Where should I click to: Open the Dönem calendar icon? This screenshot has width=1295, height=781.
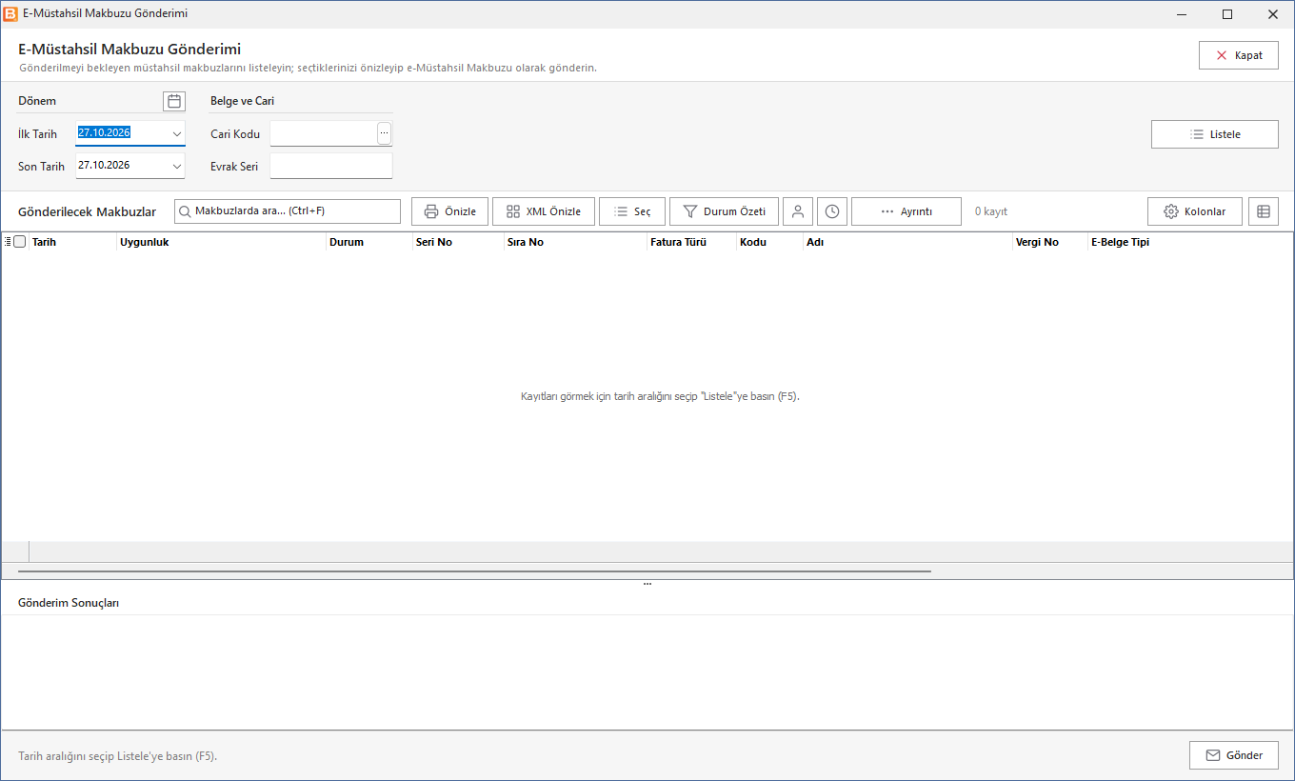click(173, 101)
